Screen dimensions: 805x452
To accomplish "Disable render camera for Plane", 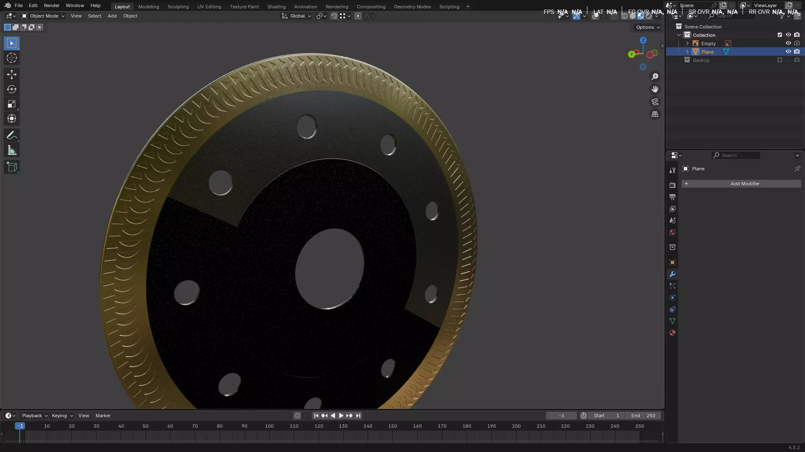I will (x=797, y=51).
